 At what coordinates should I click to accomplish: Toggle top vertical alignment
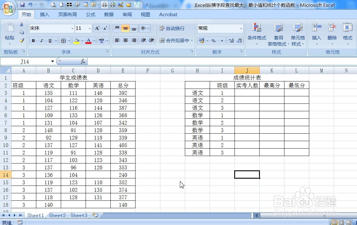(117, 28)
